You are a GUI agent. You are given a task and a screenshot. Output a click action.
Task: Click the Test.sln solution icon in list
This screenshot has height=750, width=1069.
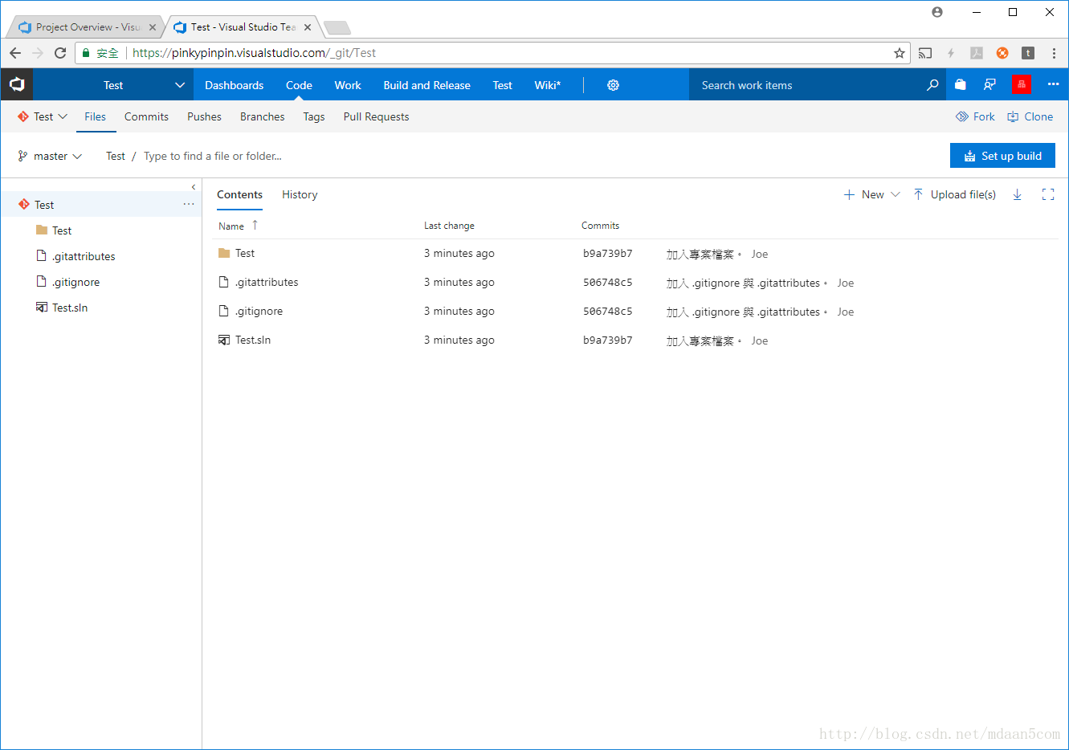tap(224, 340)
